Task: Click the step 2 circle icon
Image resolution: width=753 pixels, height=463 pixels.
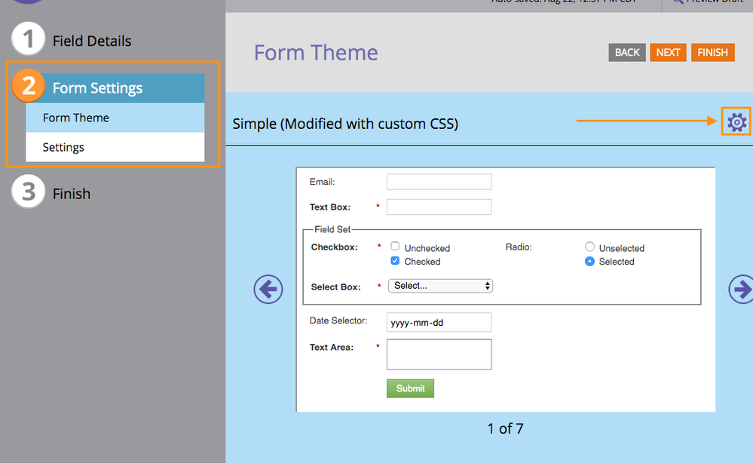Action: [x=29, y=87]
